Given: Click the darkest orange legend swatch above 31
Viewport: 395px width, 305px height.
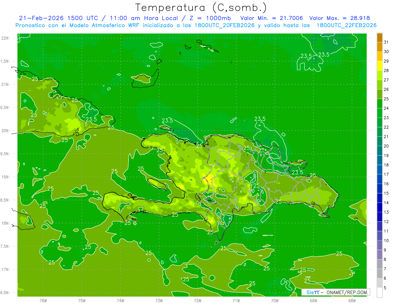Looking at the screenshot, I should tap(380, 38).
